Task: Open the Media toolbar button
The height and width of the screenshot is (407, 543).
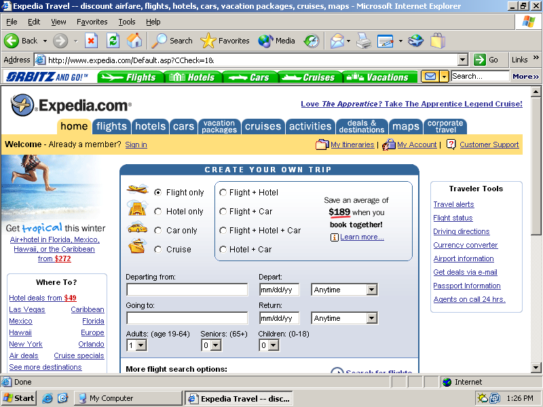Action: pos(276,41)
